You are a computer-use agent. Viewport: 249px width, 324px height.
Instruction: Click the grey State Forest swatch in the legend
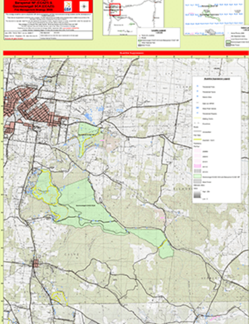[197, 182]
